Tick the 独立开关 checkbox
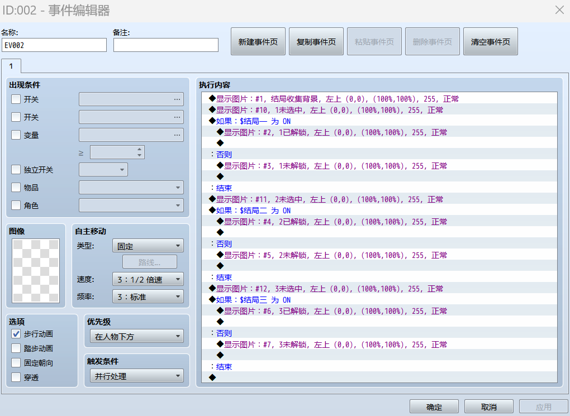This screenshot has height=416, width=570. [x=16, y=170]
